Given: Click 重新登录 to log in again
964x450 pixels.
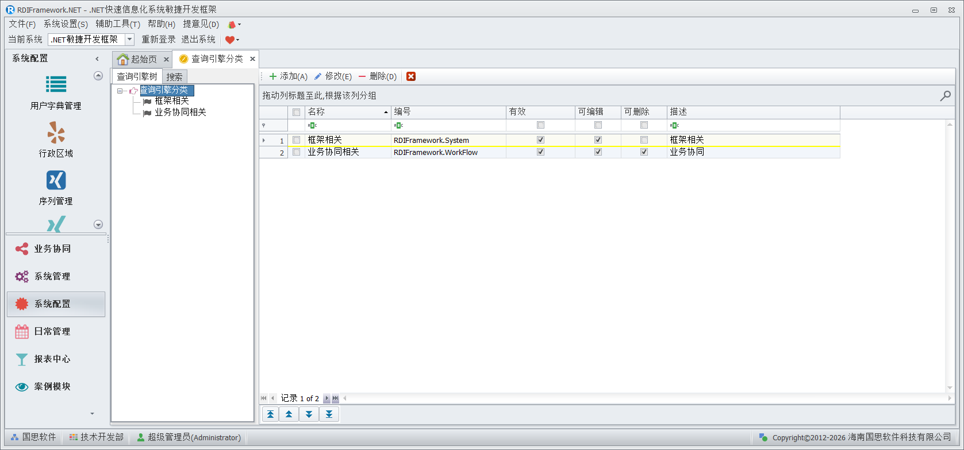Looking at the screenshot, I should (x=159, y=40).
